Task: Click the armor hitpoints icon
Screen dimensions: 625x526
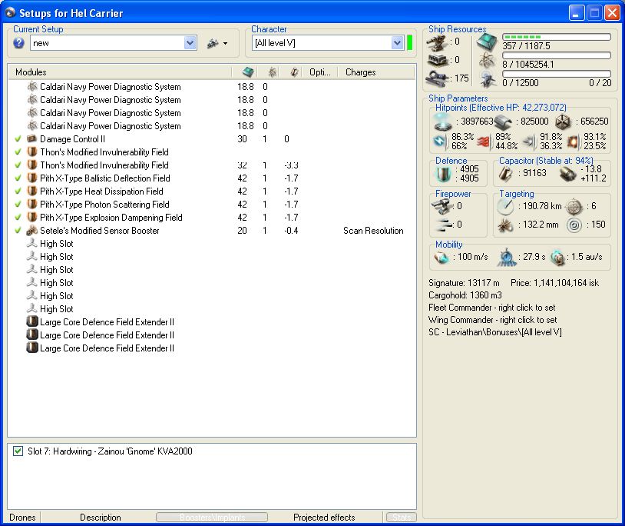Action: point(503,122)
